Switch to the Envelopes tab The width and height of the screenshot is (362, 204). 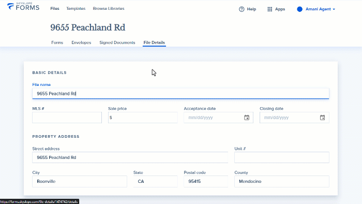coord(81,42)
